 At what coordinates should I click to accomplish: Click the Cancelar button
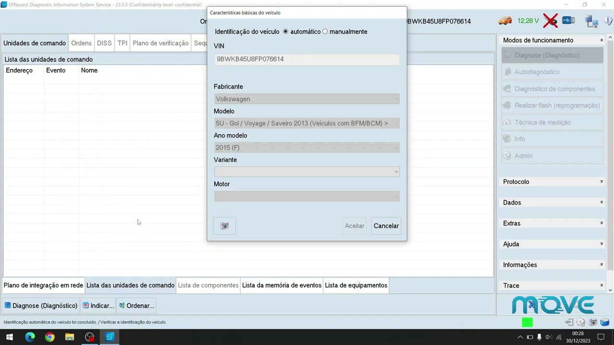[x=386, y=226]
